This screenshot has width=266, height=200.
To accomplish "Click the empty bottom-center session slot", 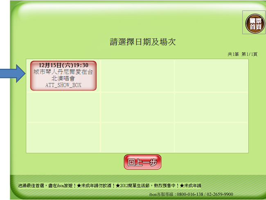I will tap(137, 137).
